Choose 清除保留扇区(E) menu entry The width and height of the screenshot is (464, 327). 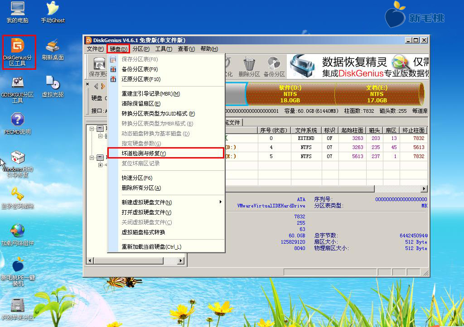coord(166,103)
